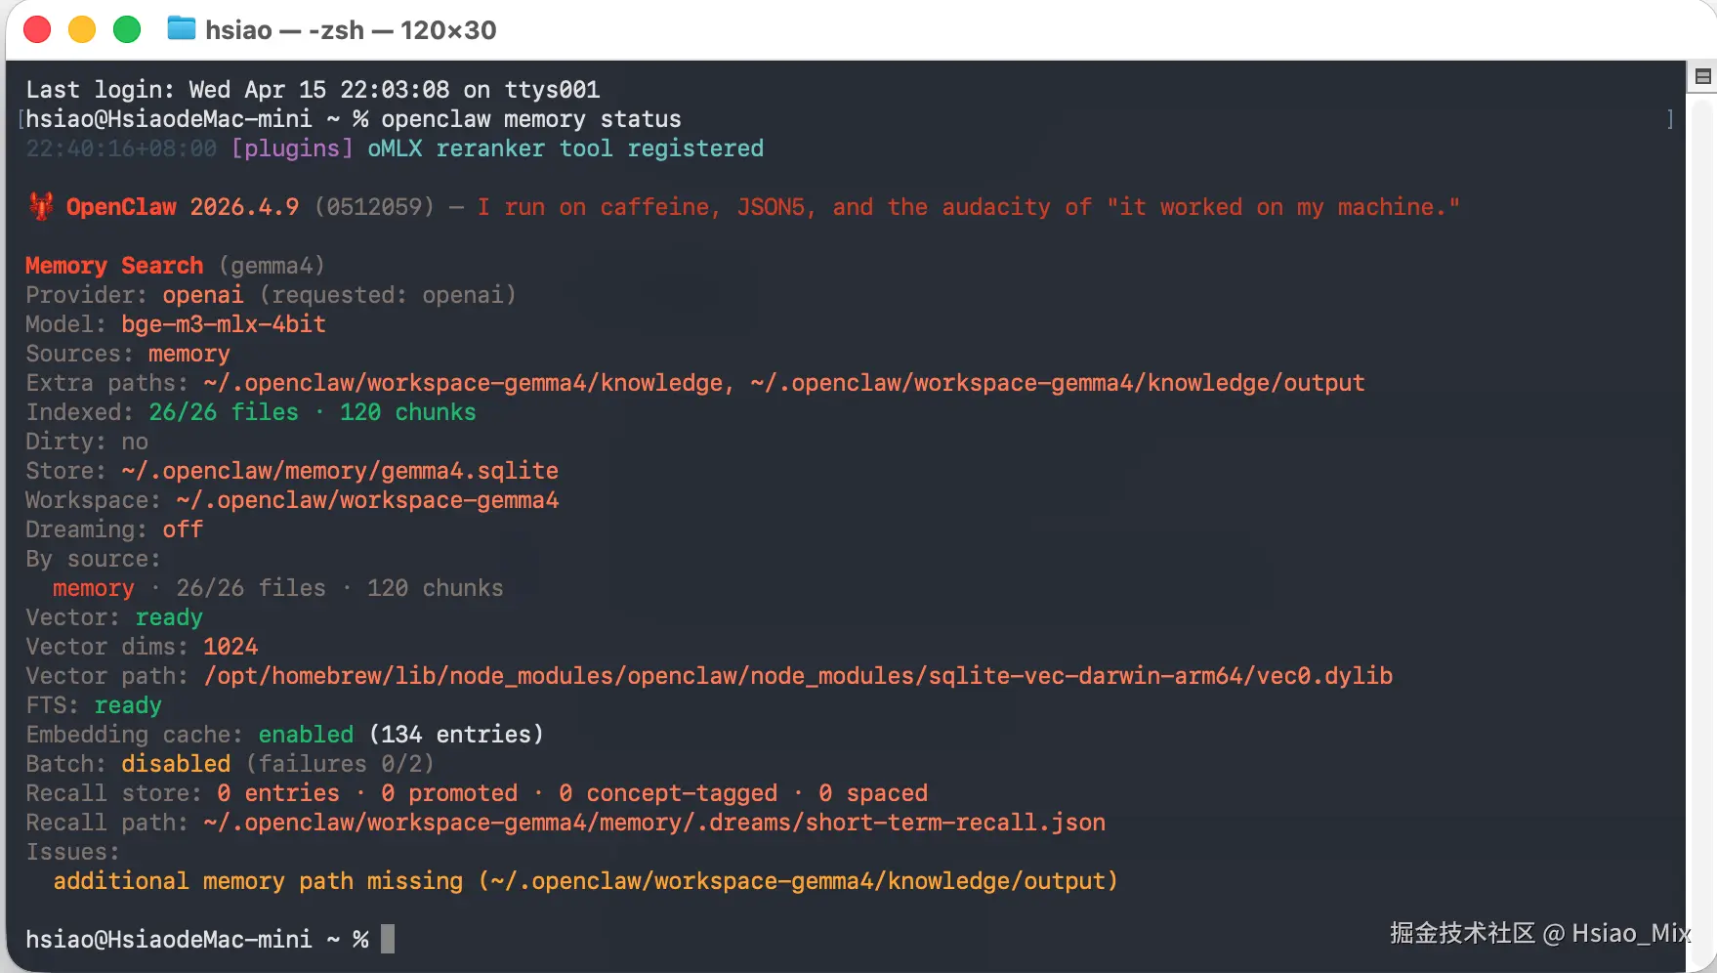
Task: Click the Vector dims value "1024"
Action: coord(230,647)
